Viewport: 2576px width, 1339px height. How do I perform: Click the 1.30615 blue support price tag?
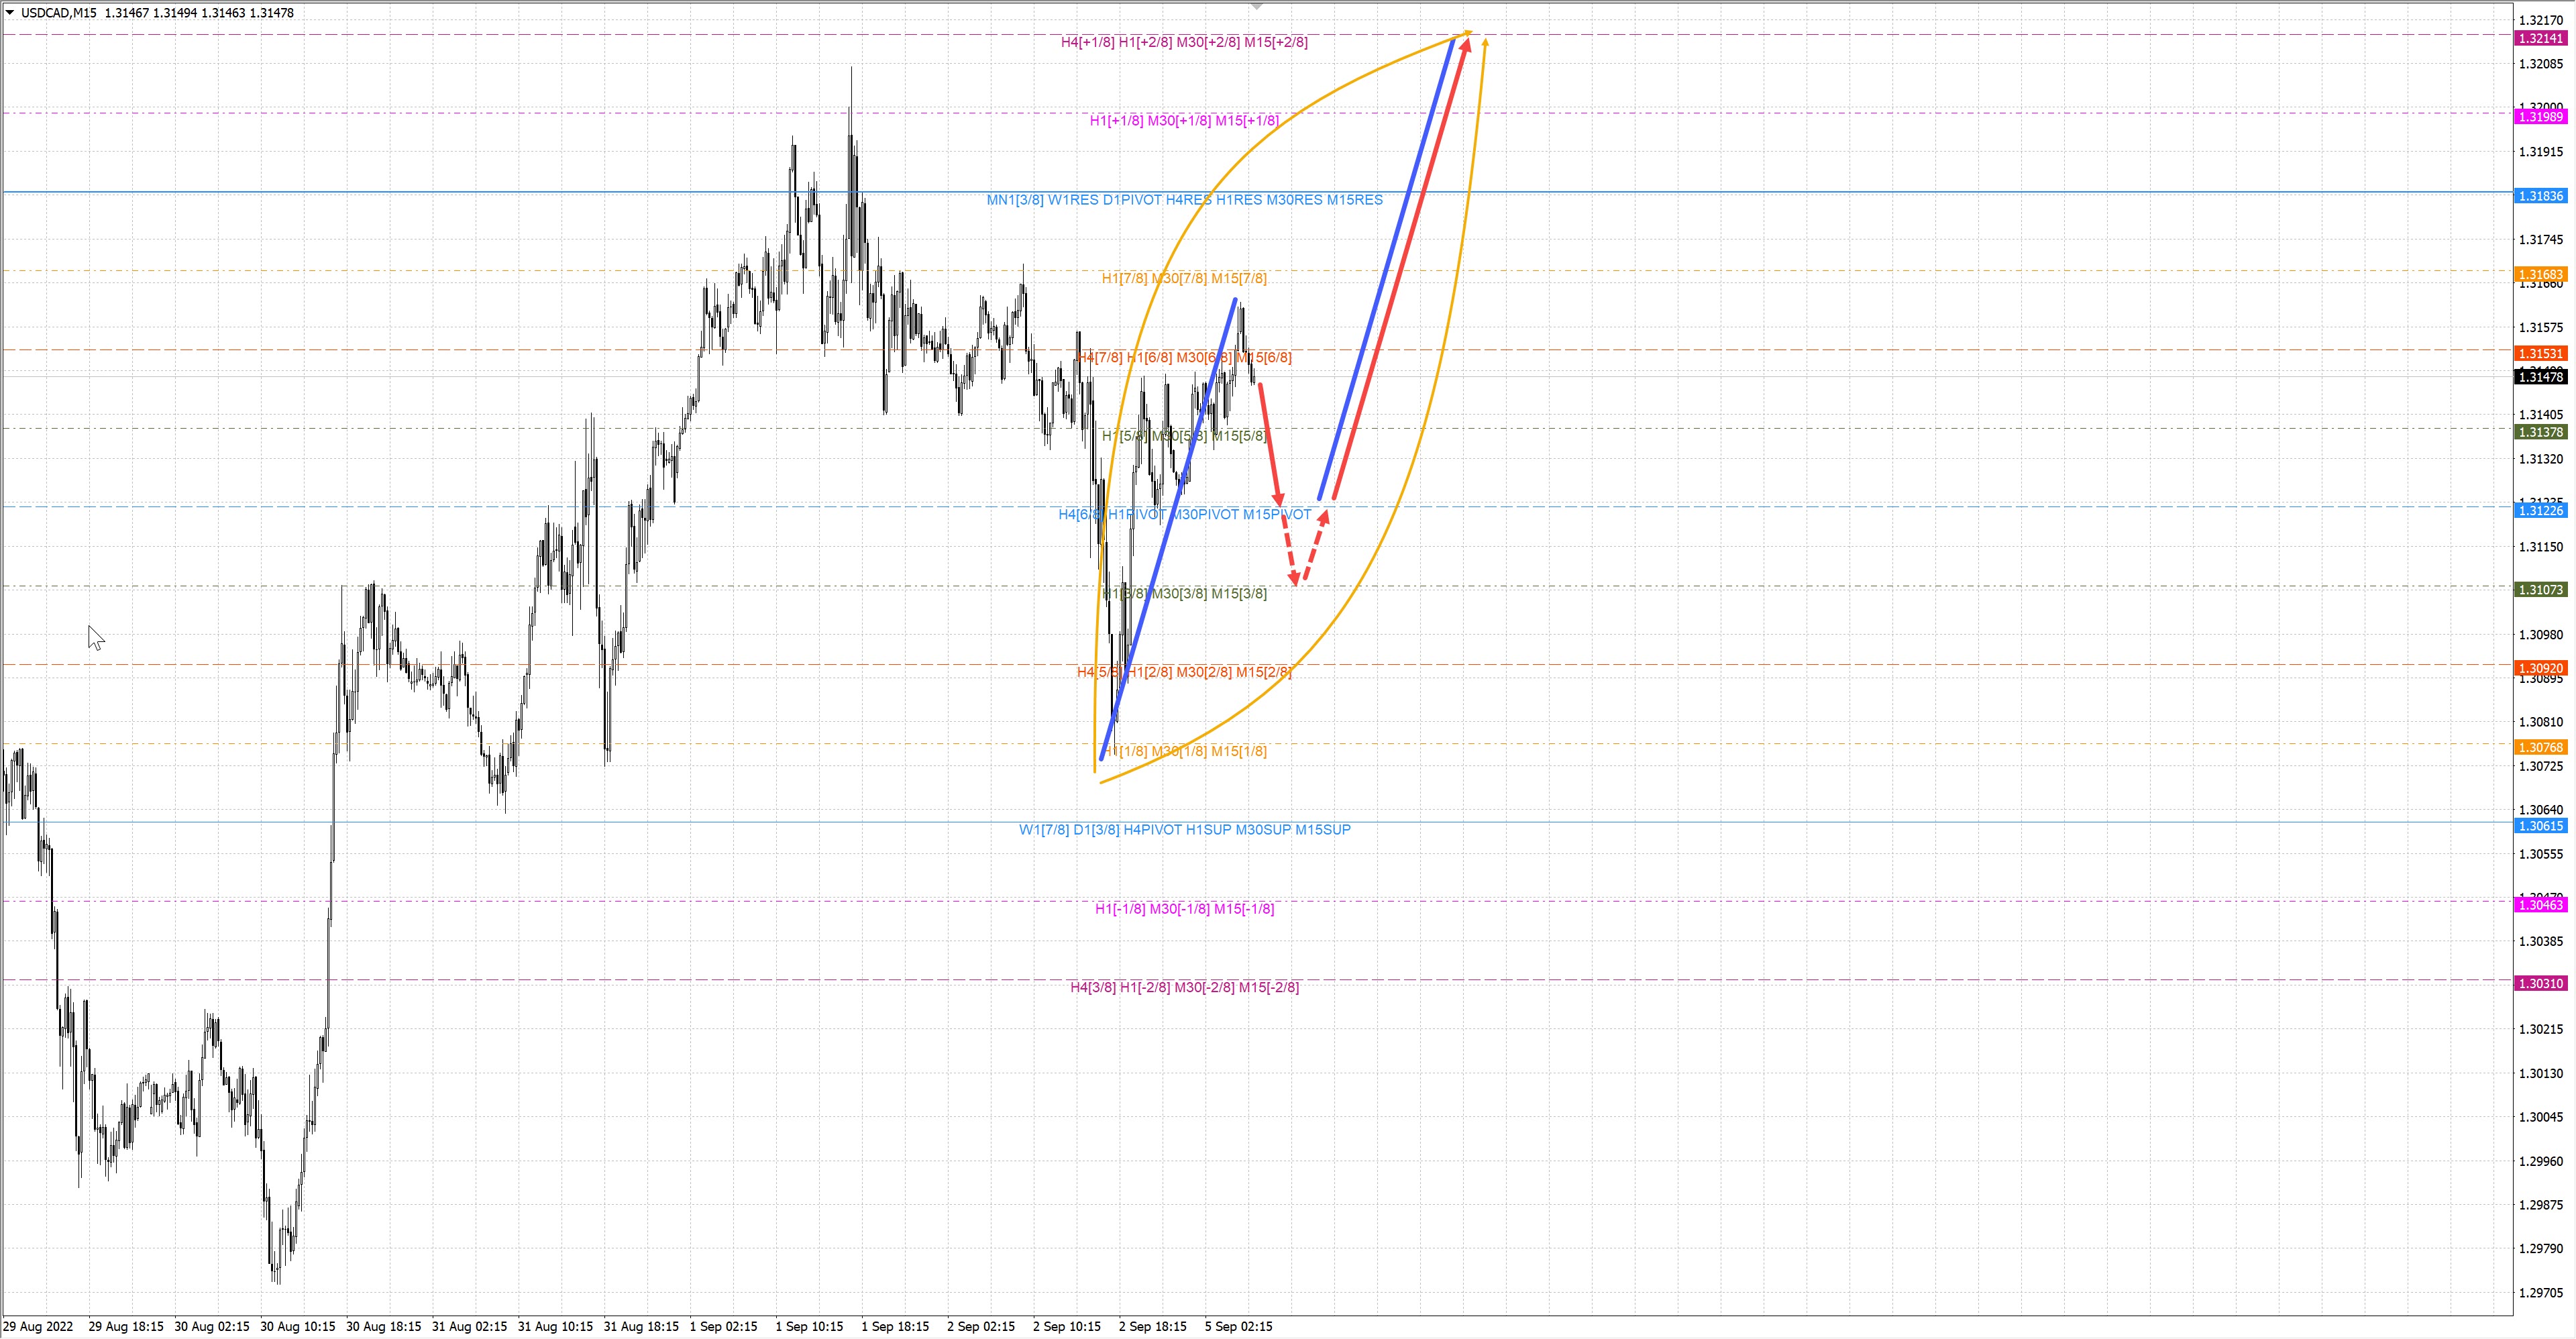point(2540,826)
